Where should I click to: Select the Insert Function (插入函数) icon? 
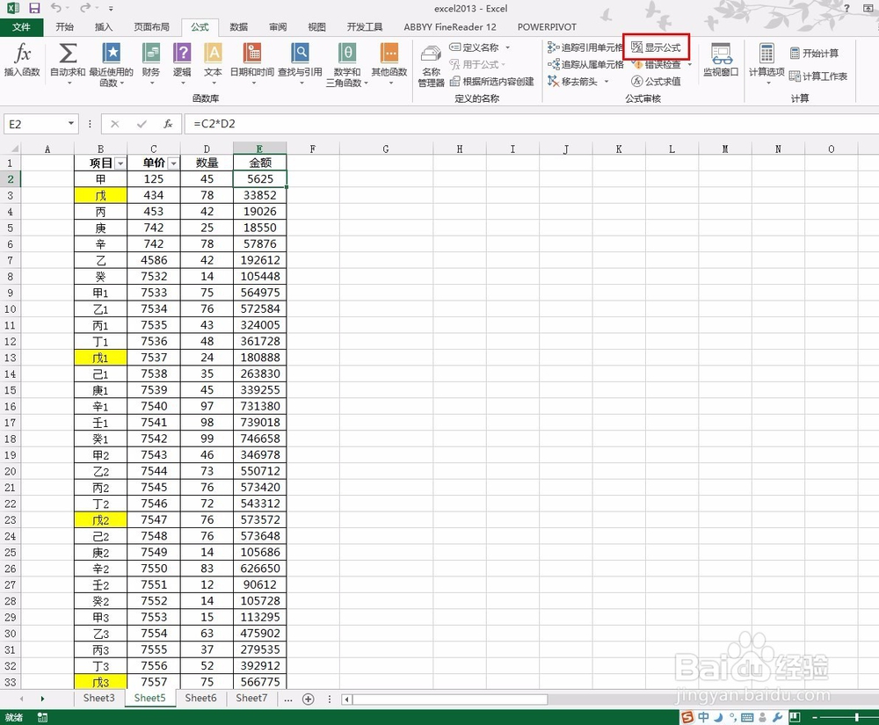(20, 63)
